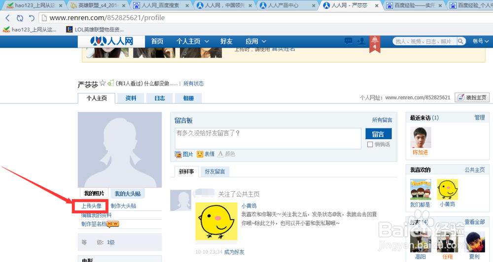
Task: Click the Renren logo
Action: click(x=111, y=41)
